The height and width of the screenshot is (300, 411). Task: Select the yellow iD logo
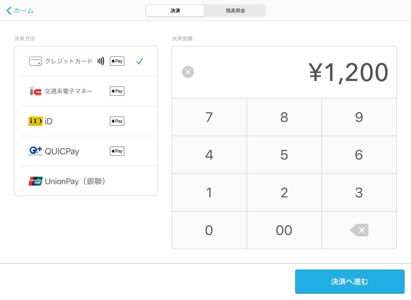click(x=35, y=121)
